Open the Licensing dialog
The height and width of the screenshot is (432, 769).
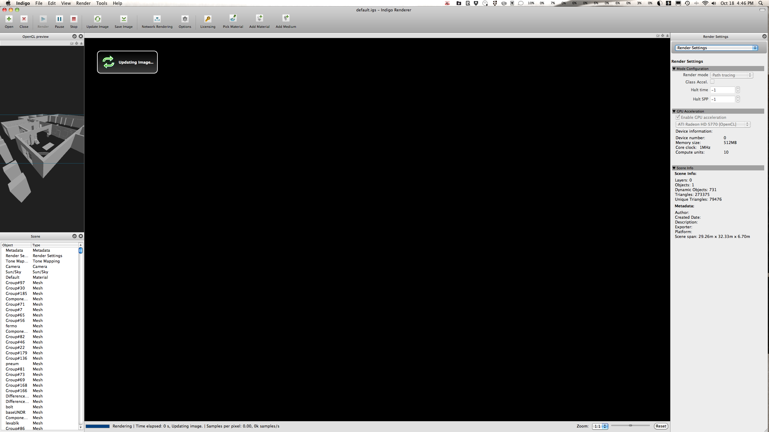[x=208, y=19]
